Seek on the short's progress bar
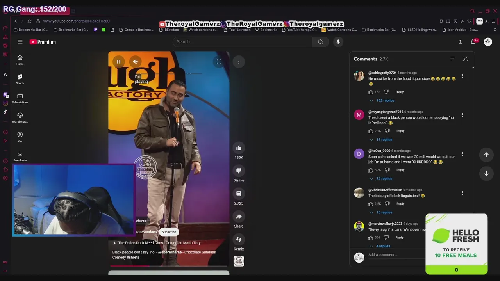Image resolution: width=500 pixels, height=281 pixels. (169, 266)
